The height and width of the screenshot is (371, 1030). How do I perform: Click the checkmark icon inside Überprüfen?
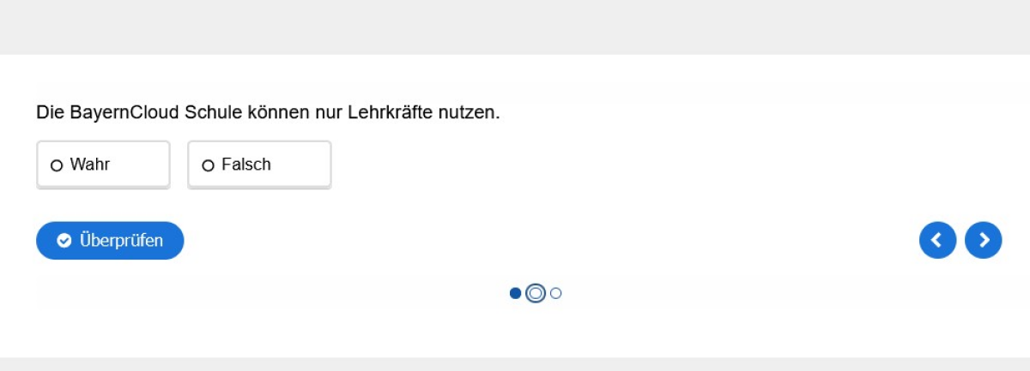[64, 241]
